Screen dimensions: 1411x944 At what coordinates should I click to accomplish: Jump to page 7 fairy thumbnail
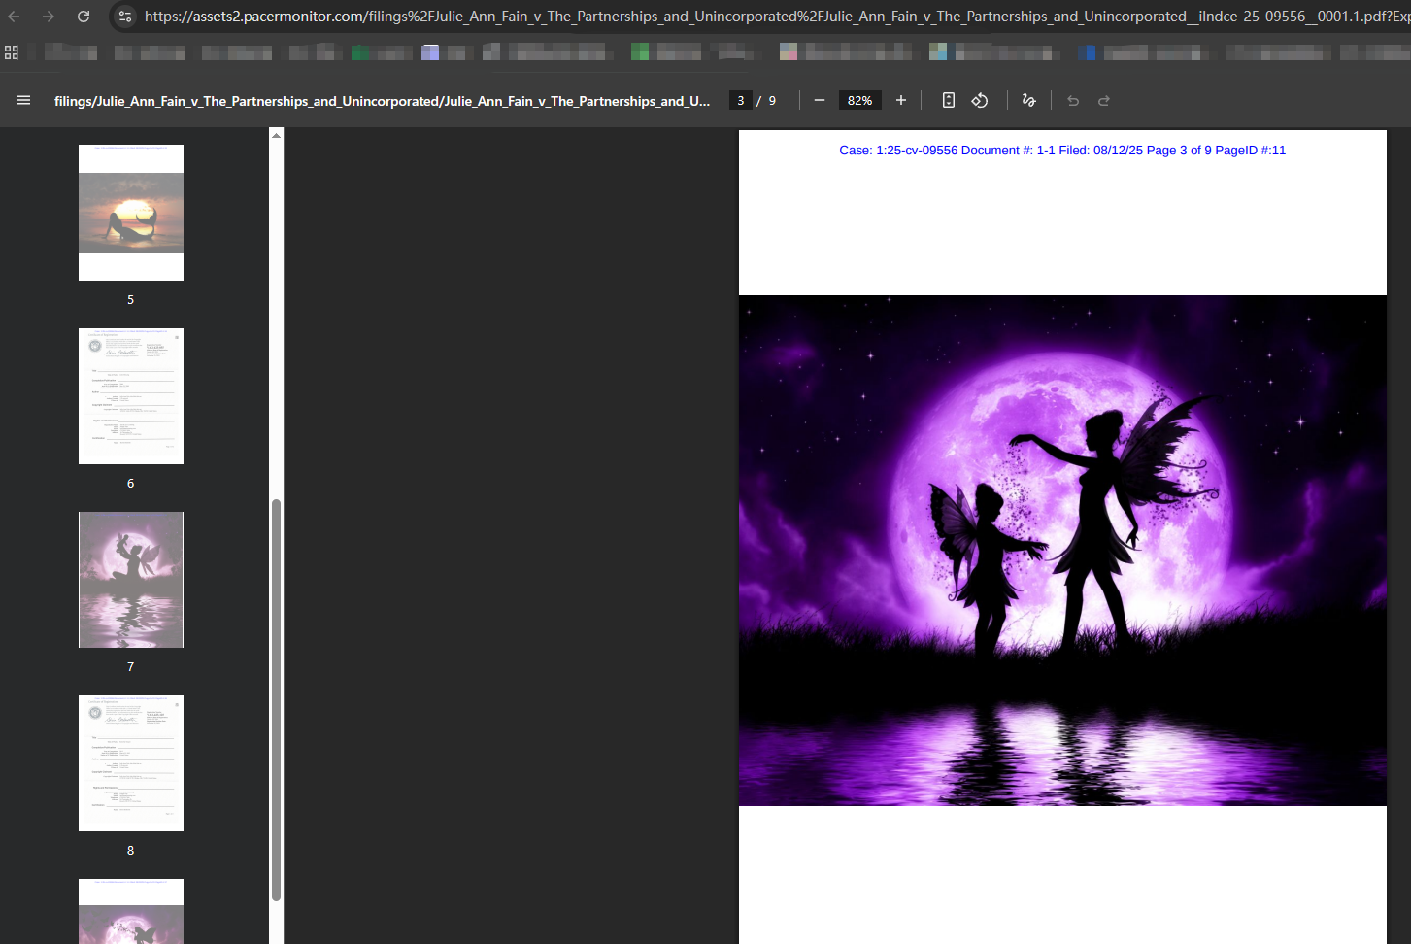(x=131, y=580)
